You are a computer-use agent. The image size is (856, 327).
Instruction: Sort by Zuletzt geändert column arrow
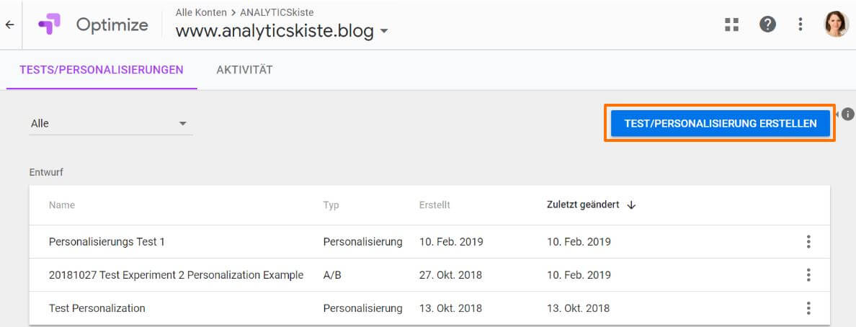[632, 205]
